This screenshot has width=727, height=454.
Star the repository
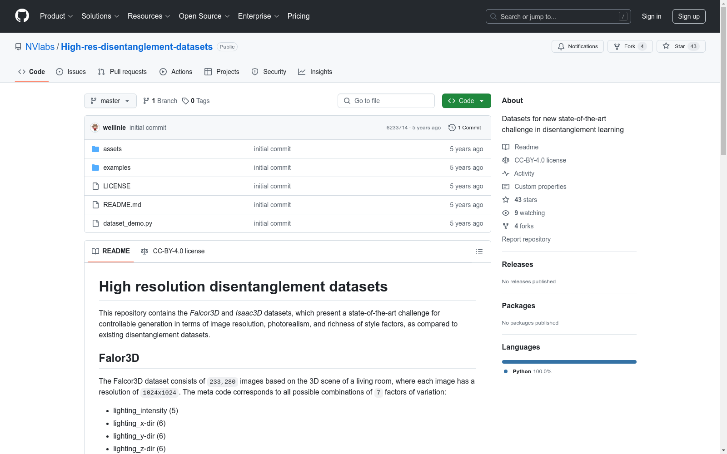pos(681,46)
